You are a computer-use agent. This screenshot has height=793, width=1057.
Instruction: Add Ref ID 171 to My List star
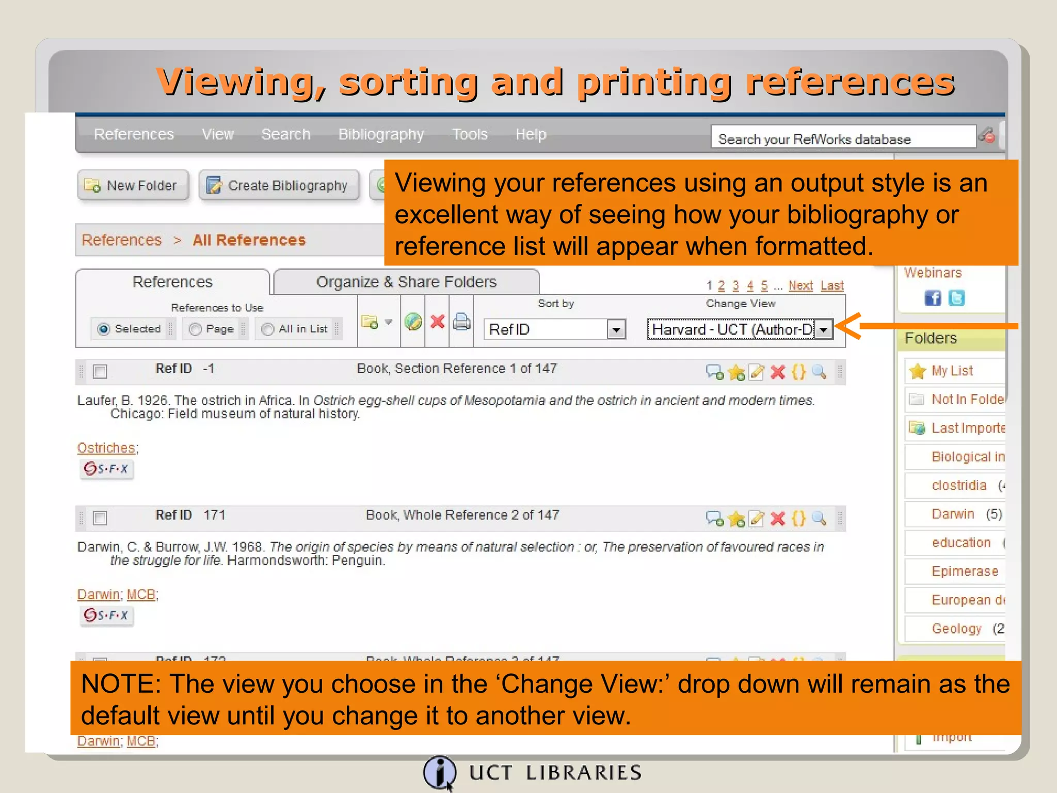click(x=736, y=518)
